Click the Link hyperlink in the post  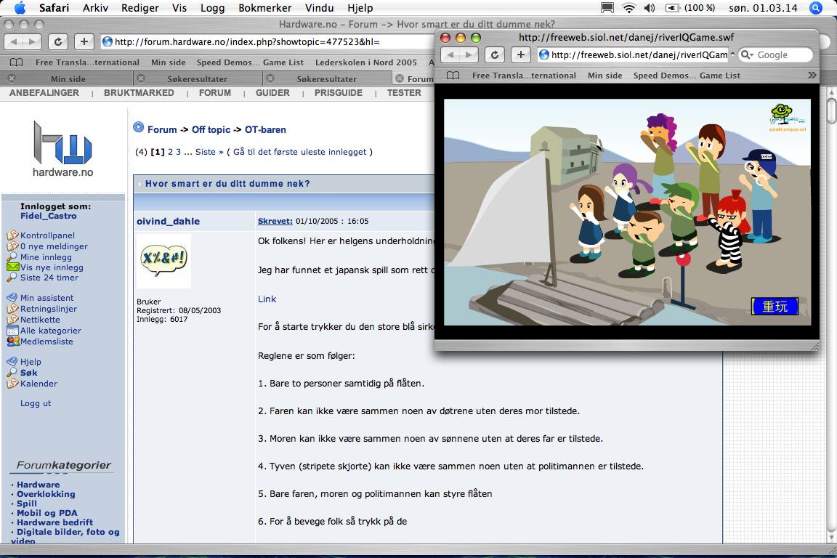click(x=267, y=299)
